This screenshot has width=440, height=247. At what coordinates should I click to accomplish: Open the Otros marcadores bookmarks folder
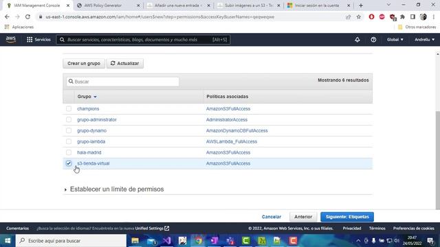point(417,27)
